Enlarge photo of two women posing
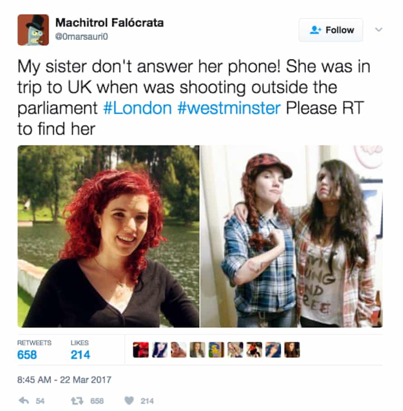Image resolution: width=403 pixels, height=411 pixels. [292, 236]
